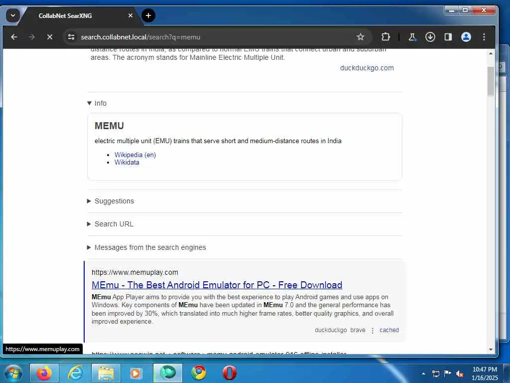The height and width of the screenshot is (383, 510).
Task: Expand Messages from the search engines
Action: [146, 247]
